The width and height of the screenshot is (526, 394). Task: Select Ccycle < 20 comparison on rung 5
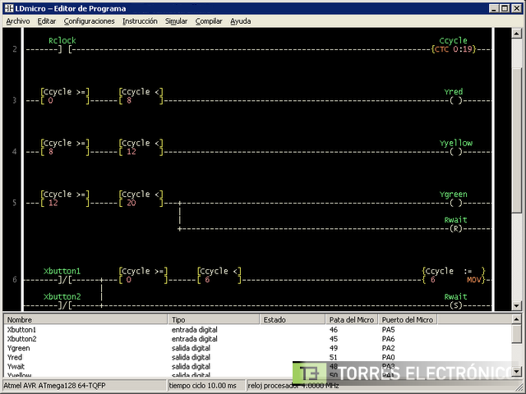[x=141, y=199]
